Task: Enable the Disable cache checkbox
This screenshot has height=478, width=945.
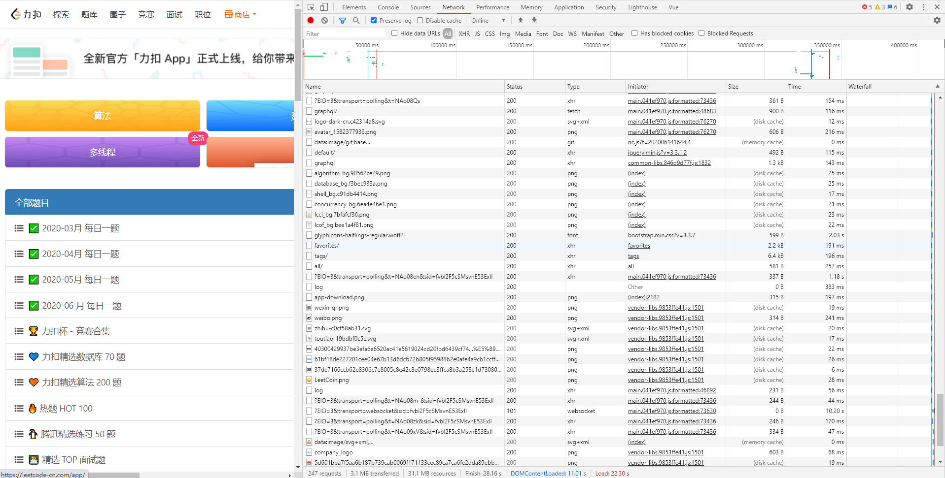Action: (x=420, y=20)
